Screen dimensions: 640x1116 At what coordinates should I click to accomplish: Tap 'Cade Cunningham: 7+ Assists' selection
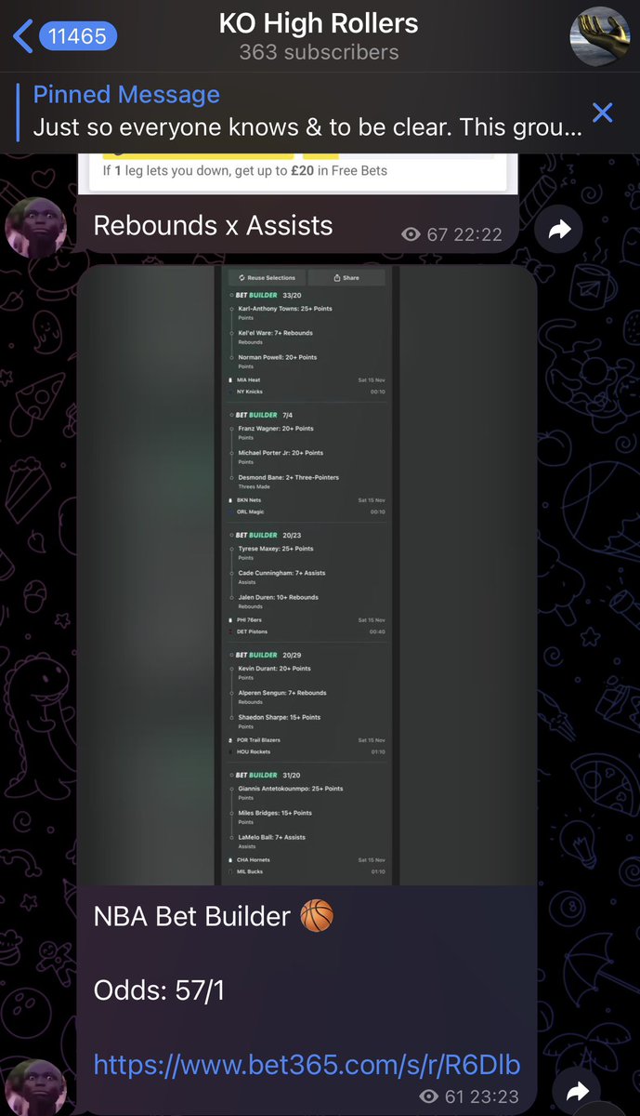point(281,573)
